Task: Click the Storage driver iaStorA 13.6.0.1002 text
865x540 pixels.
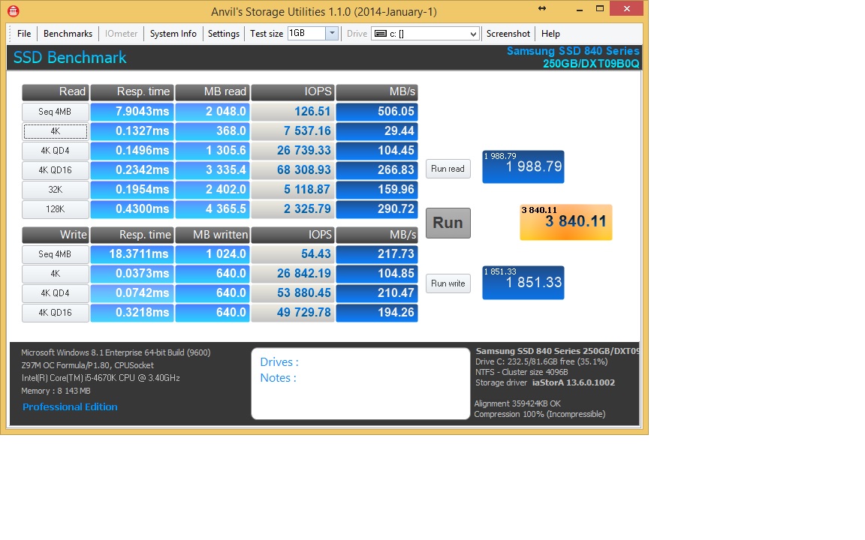Action: [x=545, y=382]
